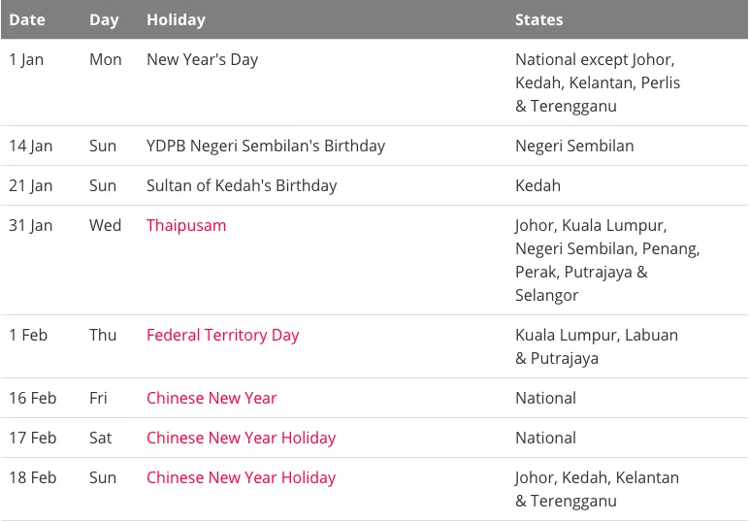749x521 pixels.
Task: Click the Day column header
Action: (x=104, y=19)
